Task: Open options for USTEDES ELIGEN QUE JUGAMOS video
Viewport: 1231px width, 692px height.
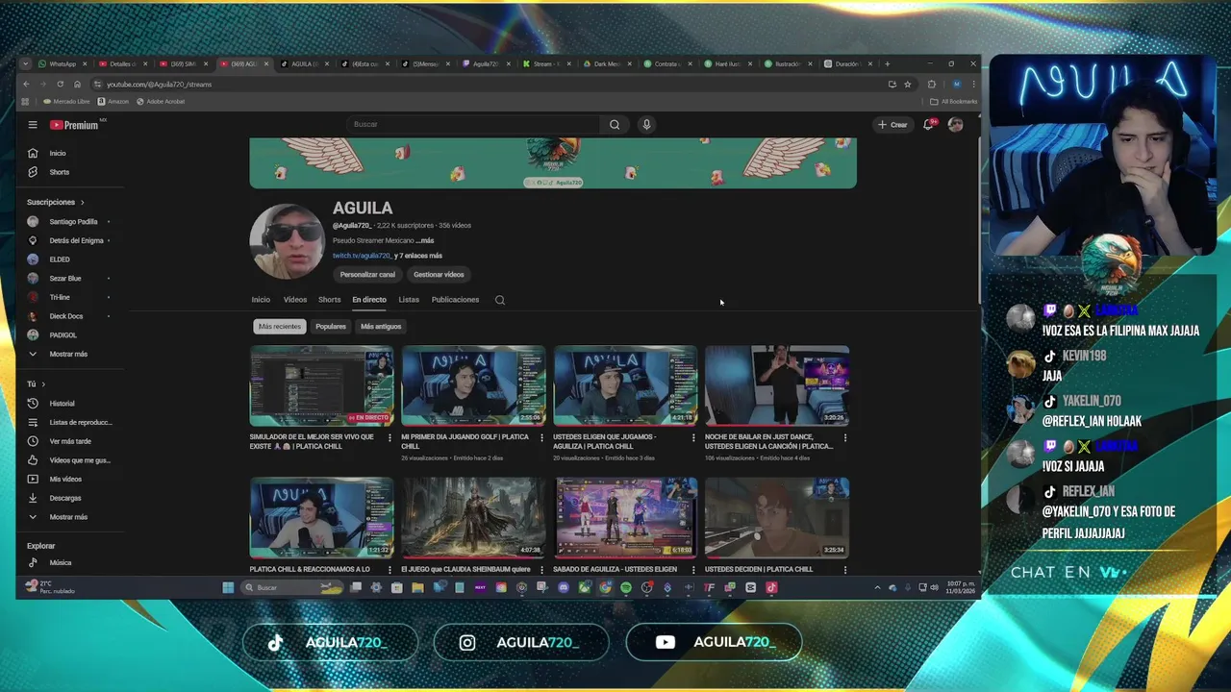Action: tap(693, 438)
